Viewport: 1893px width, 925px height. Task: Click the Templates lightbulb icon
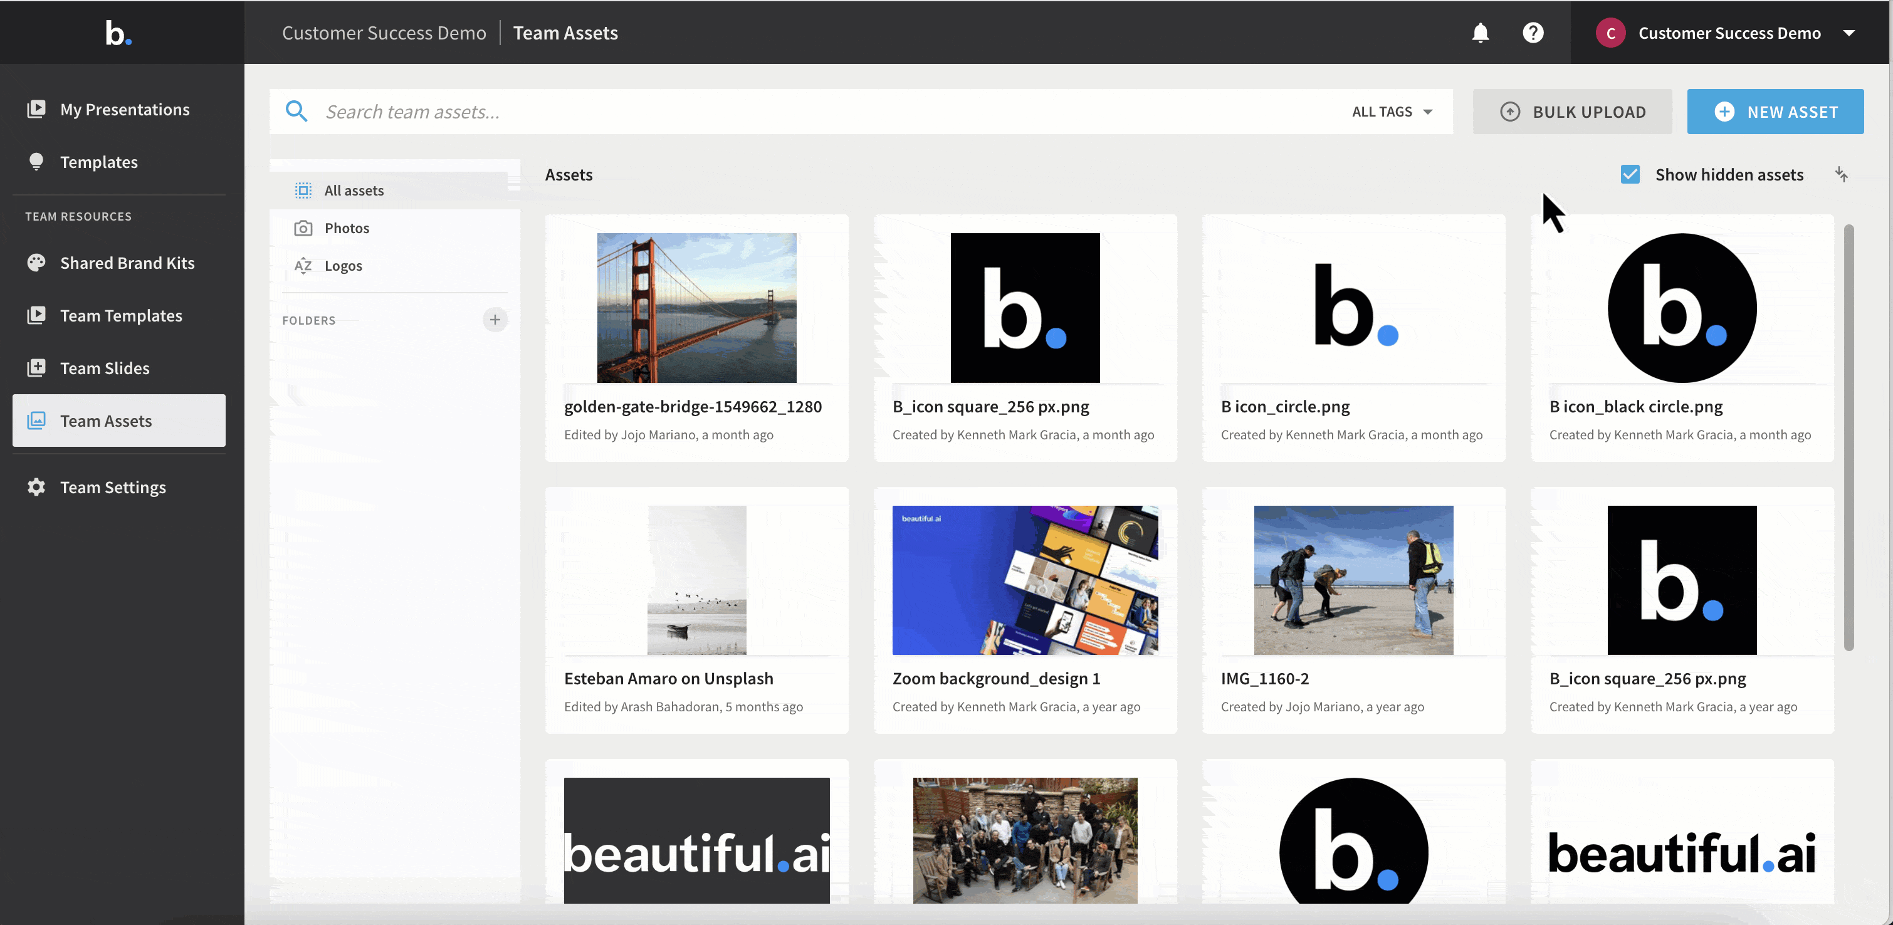coord(36,162)
